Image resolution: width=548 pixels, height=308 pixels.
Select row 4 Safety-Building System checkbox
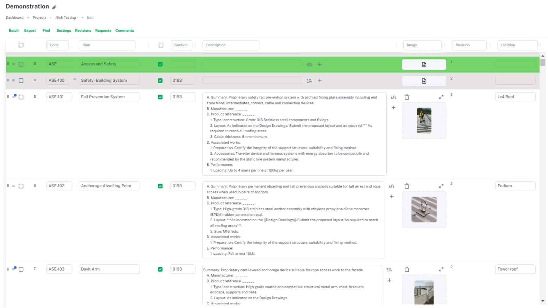tap(21, 81)
